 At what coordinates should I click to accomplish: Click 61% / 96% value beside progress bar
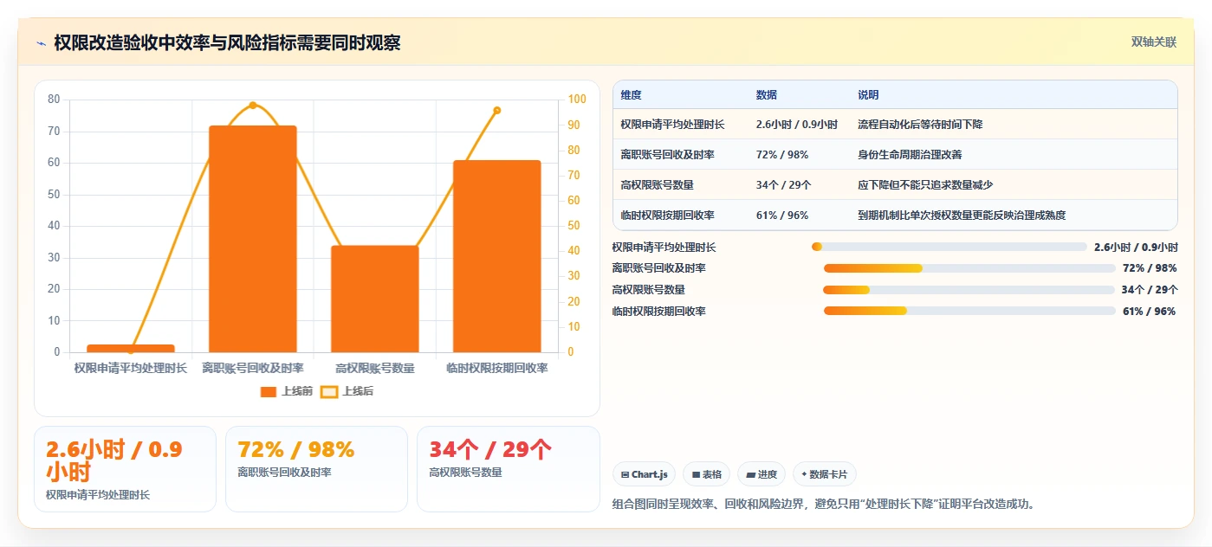click(x=1150, y=312)
